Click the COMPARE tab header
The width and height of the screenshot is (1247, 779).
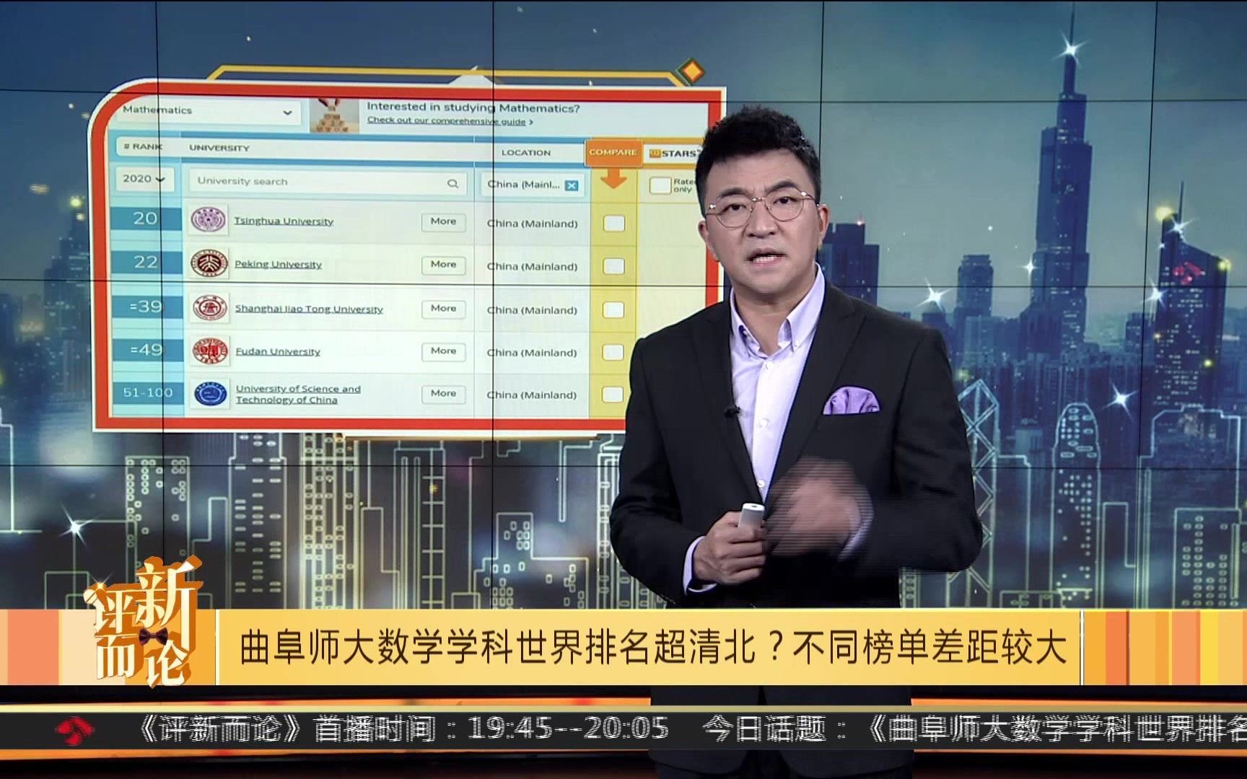(x=613, y=152)
